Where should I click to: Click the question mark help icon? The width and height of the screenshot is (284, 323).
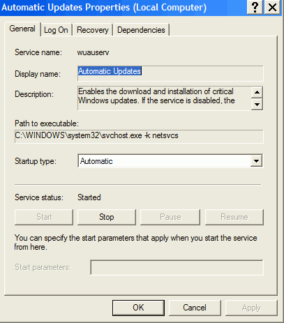click(255, 7)
